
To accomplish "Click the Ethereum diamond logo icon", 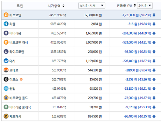I will point(6,33).
